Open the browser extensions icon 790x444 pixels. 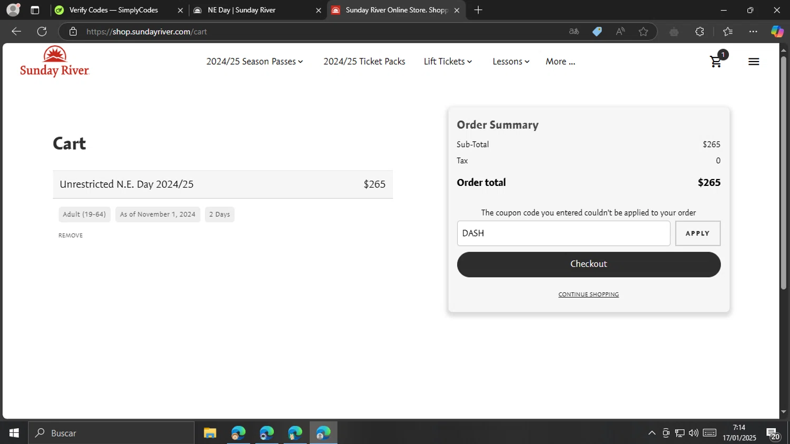(699, 32)
